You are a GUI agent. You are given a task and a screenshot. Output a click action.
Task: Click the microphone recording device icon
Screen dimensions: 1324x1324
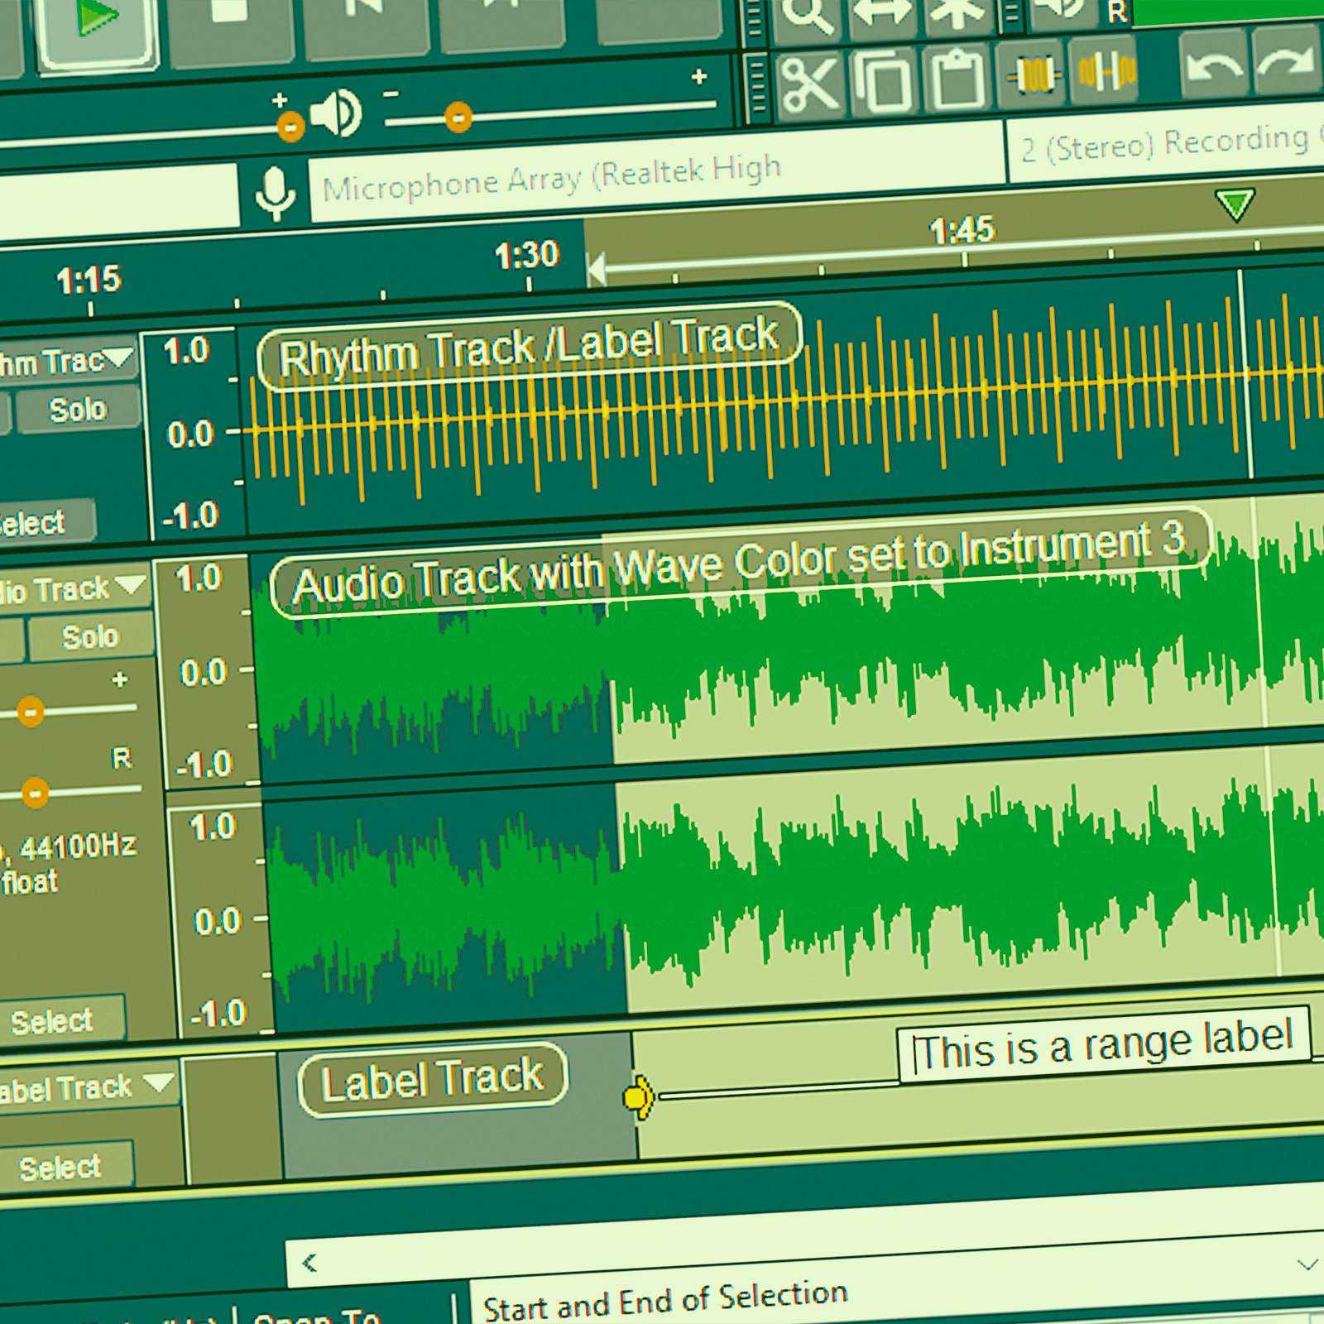pyautogui.click(x=276, y=194)
